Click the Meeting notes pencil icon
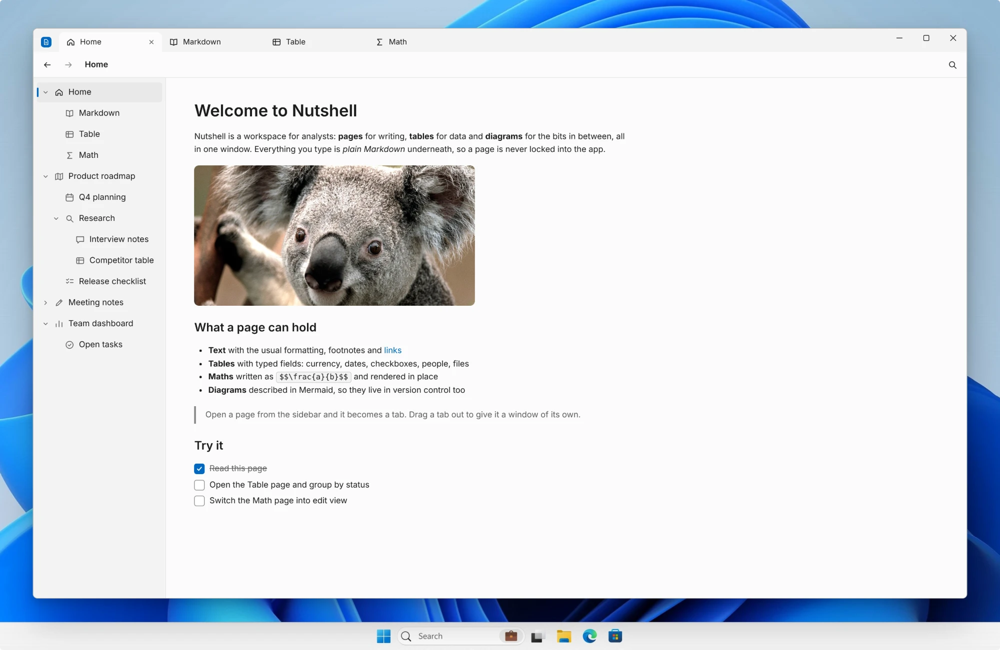 59,303
